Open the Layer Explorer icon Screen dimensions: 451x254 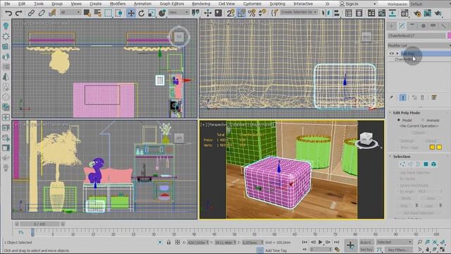(x=359, y=13)
